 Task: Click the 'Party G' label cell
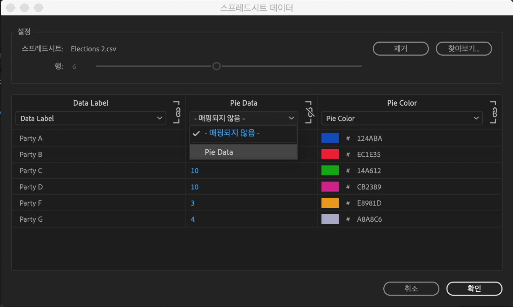click(x=99, y=219)
